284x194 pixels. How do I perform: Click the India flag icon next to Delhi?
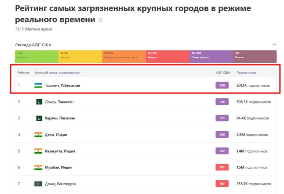(x=38, y=135)
